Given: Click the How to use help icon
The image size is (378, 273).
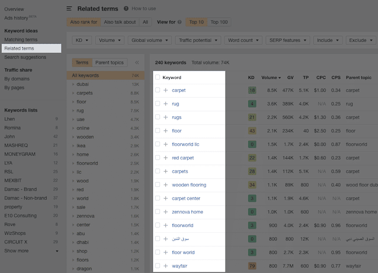Looking at the screenshot, I should 126,8.
